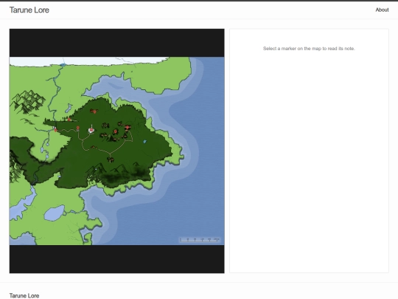This screenshot has width=398, height=299.
Task: Click the Tarune Lore site title in header
Action: (29, 10)
